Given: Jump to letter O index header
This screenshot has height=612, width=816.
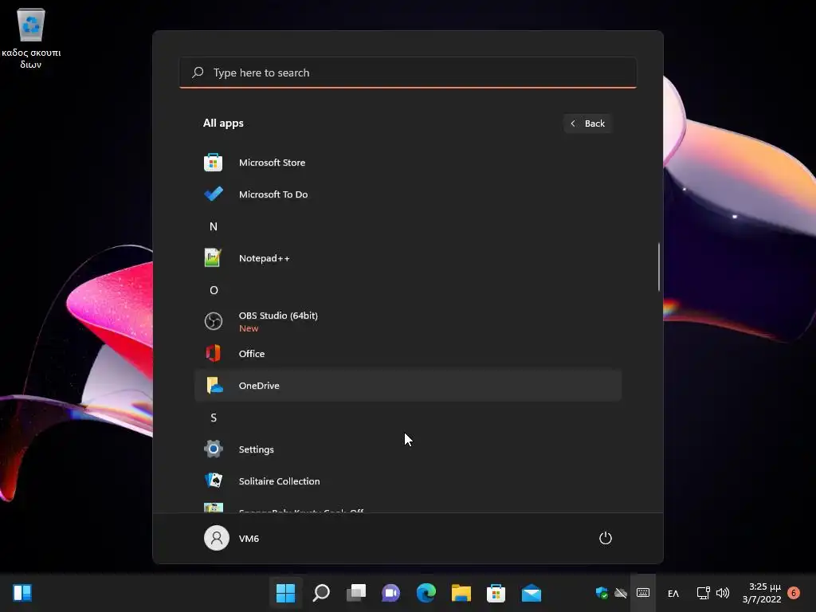Looking at the screenshot, I should 214,290.
